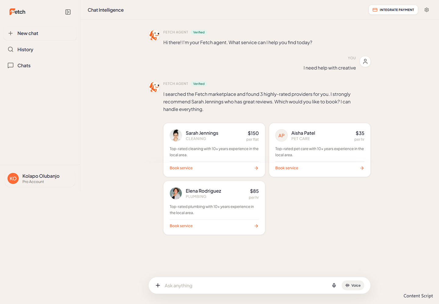
Task: Click the Fetch logo
Action: tap(17, 12)
